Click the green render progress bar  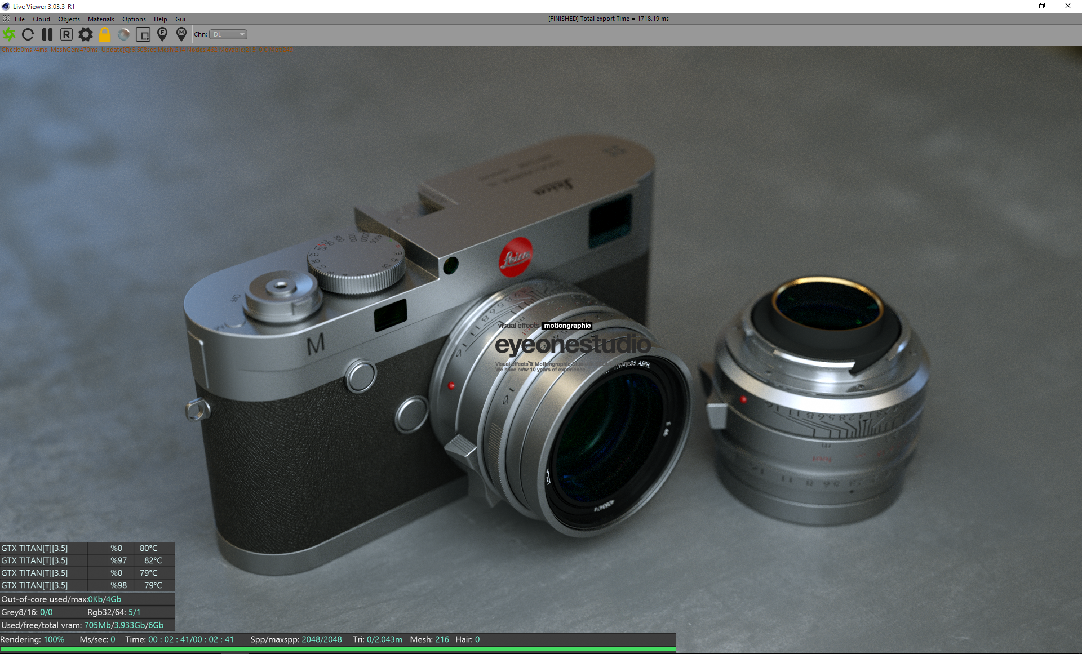coord(338,649)
